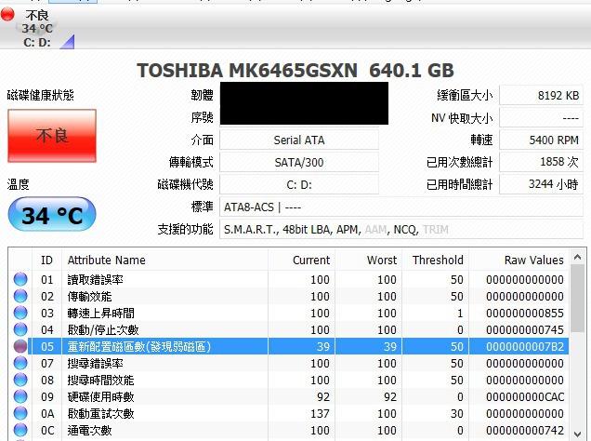Click the Attribute Name column header
The height and width of the screenshot is (441, 591).
pos(164,260)
